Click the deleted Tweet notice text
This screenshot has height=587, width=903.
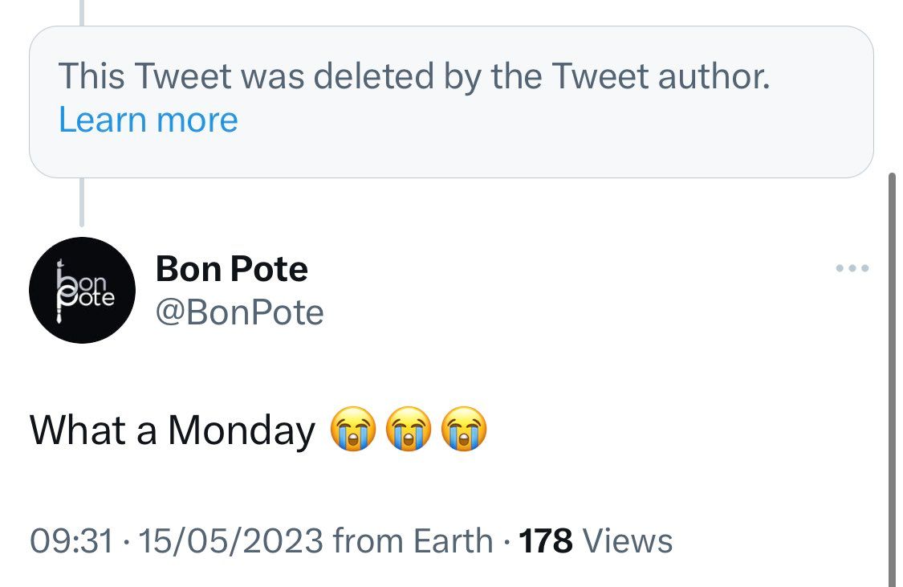(x=414, y=76)
